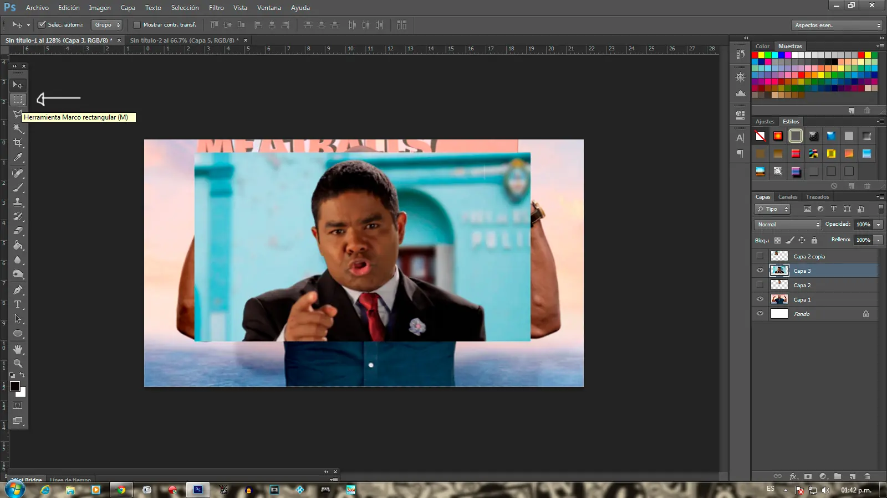Select the Path Selection tool
Image resolution: width=887 pixels, height=498 pixels.
pos(18,319)
